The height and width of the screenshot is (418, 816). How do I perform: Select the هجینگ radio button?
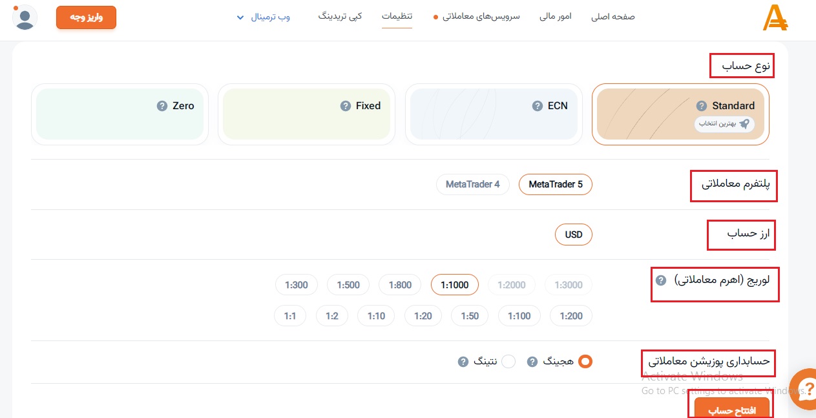point(585,362)
